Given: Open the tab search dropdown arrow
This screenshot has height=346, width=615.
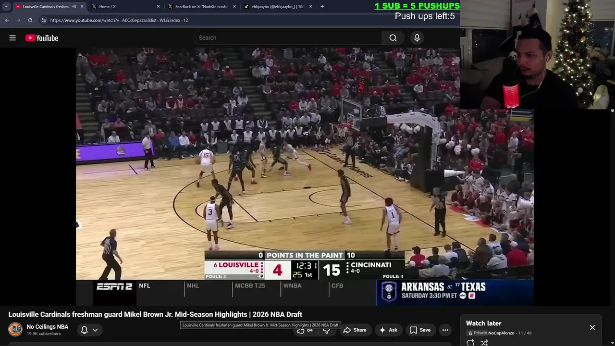Looking at the screenshot, I should pyautogui.click(x=6, y=7).
